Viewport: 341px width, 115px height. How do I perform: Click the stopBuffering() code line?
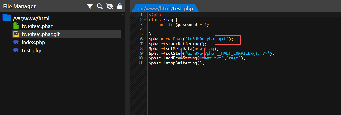click(176, 63)
